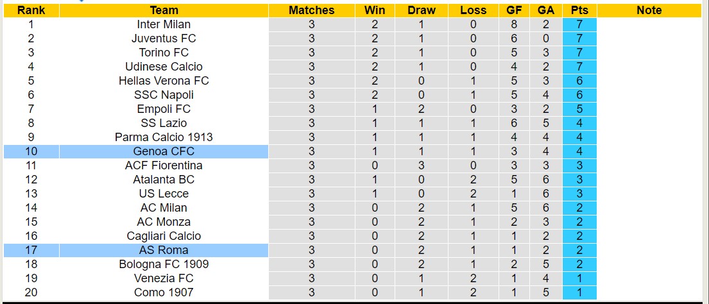
Task: Click the Note column header
Action: [x=649, y=10]
